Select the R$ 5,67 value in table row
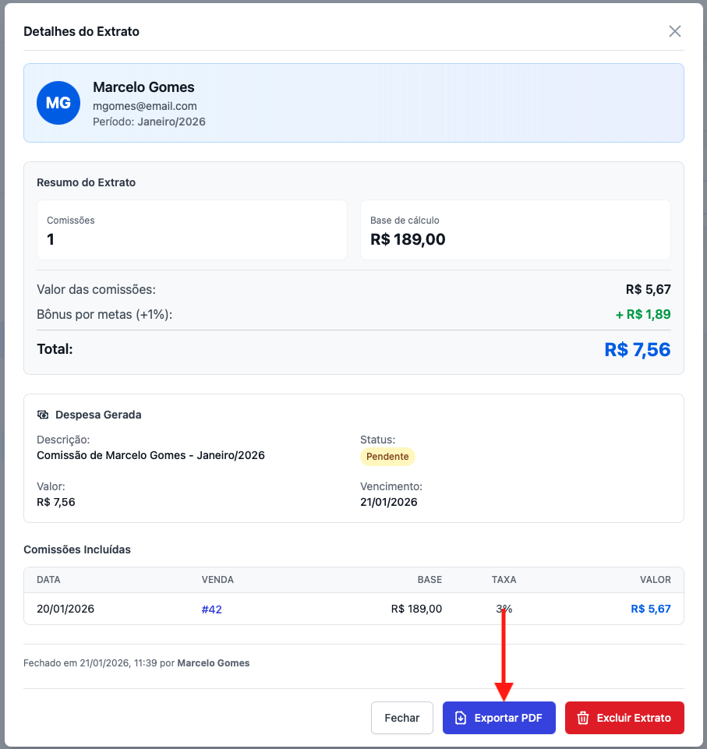The image size is (707, 749). tap(650, 609)
